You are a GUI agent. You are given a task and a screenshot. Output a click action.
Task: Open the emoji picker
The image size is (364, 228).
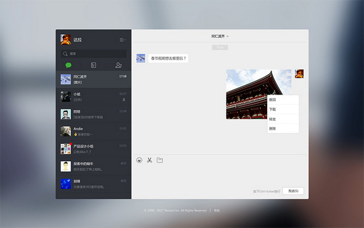139,160
